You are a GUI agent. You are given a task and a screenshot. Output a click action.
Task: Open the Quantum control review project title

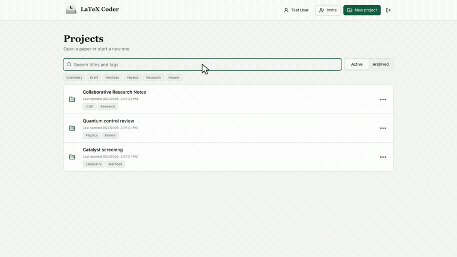coord(109,121)
